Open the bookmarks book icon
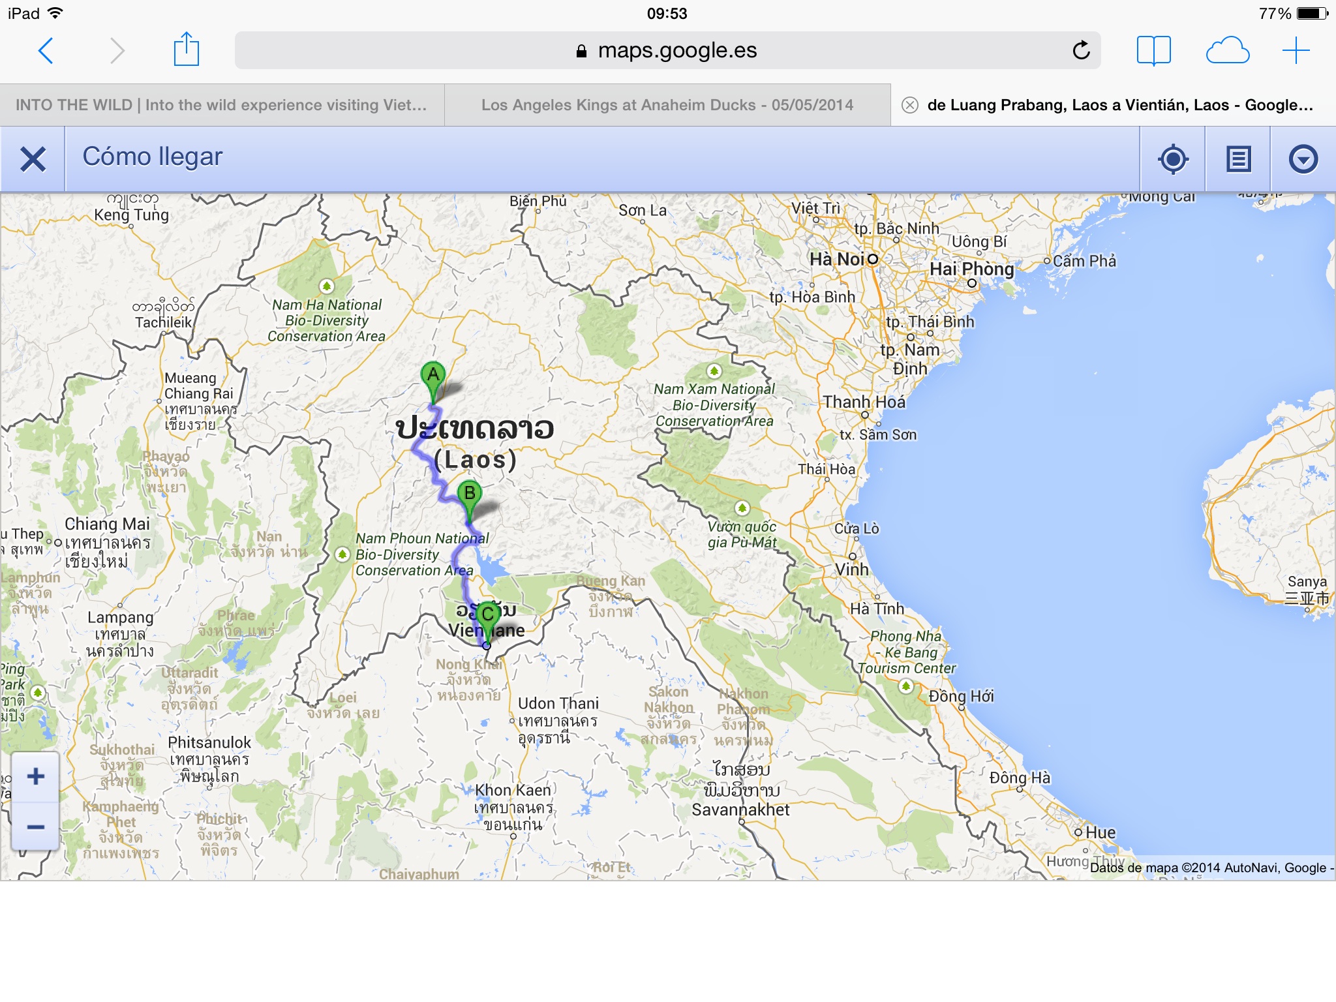The image size is (1336, 1002). [x=1153, y=50]
